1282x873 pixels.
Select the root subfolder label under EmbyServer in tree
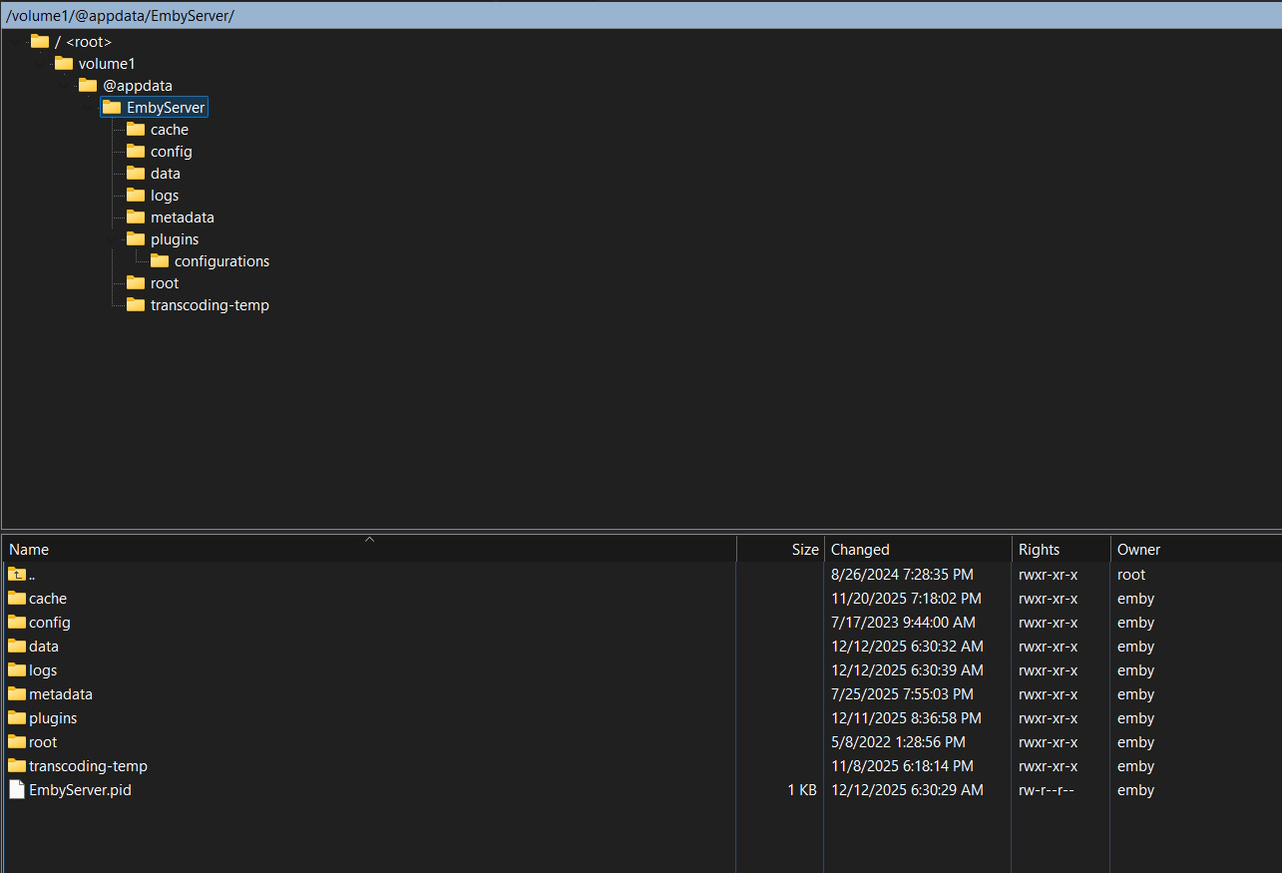(165, 282)
